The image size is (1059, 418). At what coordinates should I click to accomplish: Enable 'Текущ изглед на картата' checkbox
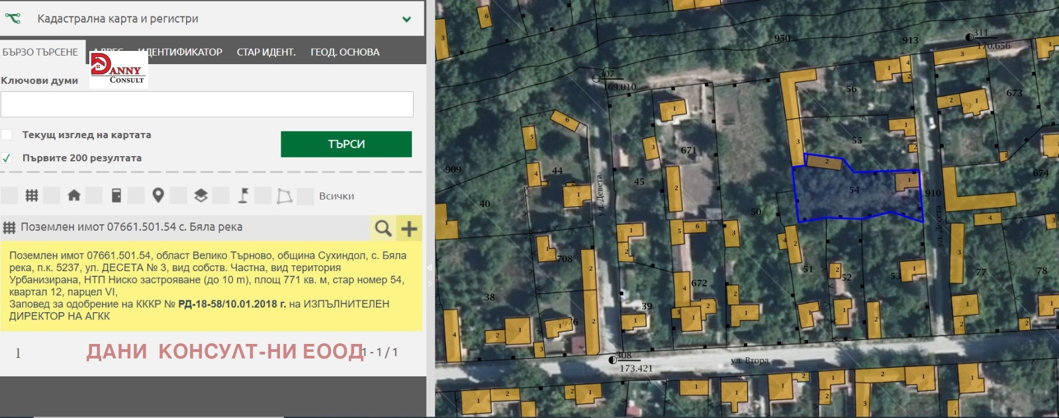7,135
